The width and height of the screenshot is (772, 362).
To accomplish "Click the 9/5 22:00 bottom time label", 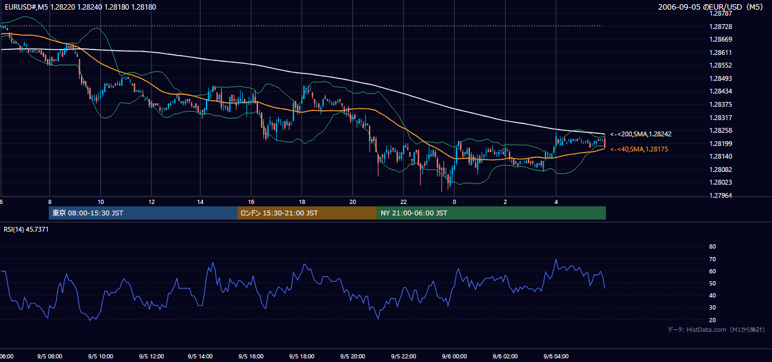I will (403, 357).
